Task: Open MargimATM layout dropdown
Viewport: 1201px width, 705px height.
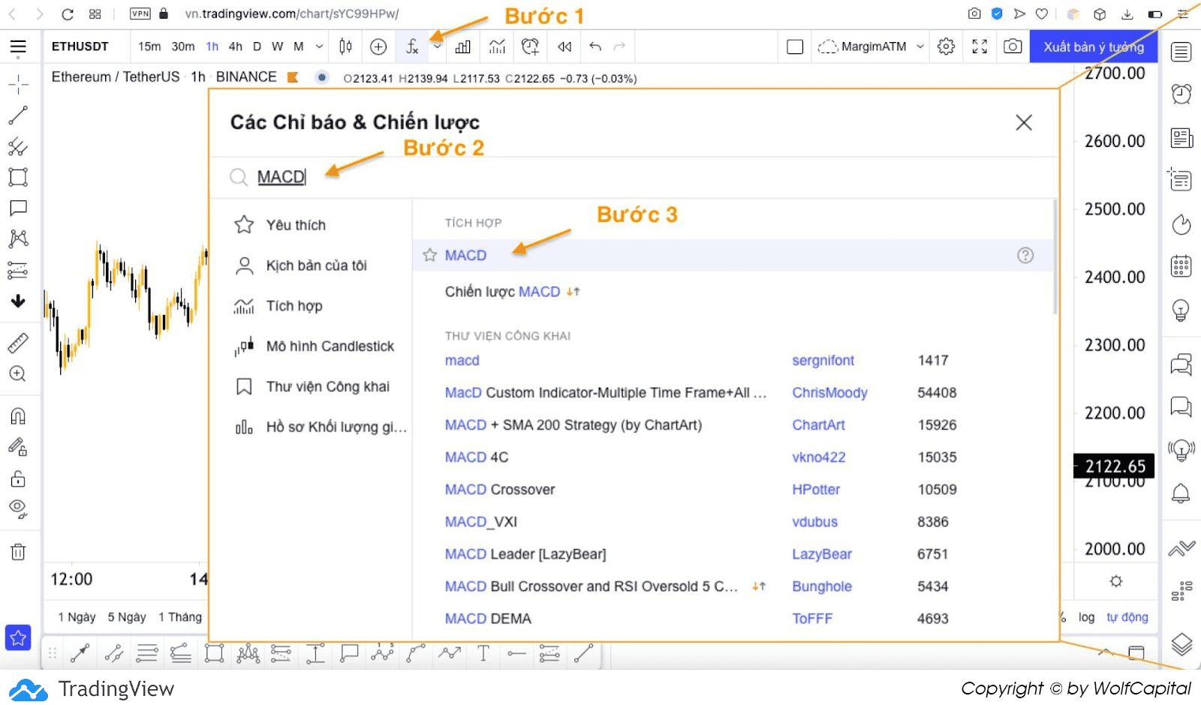Action: tap(871, 46)
